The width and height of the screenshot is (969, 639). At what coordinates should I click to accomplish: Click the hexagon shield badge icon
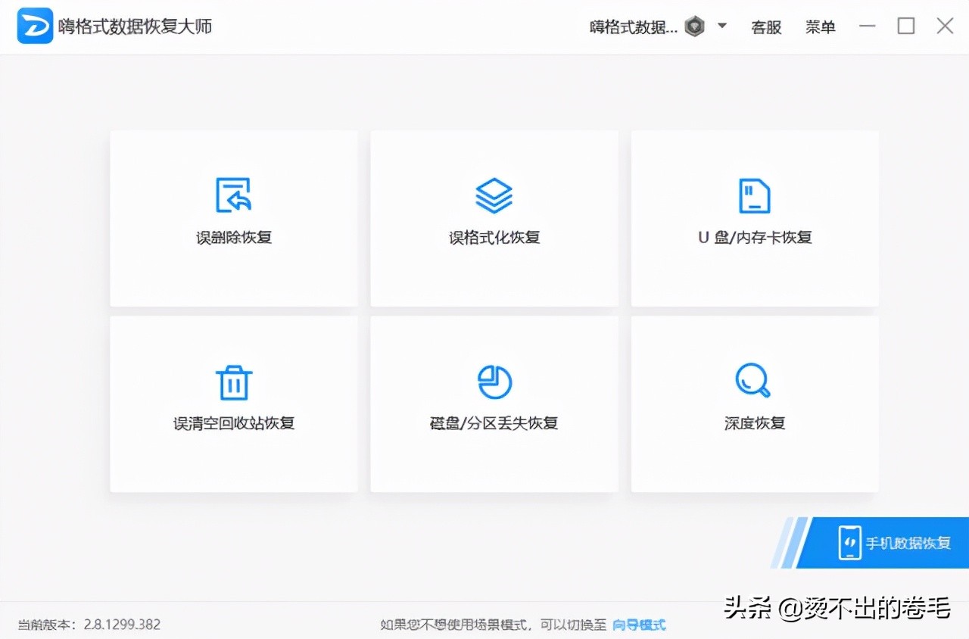click(694, 27)
